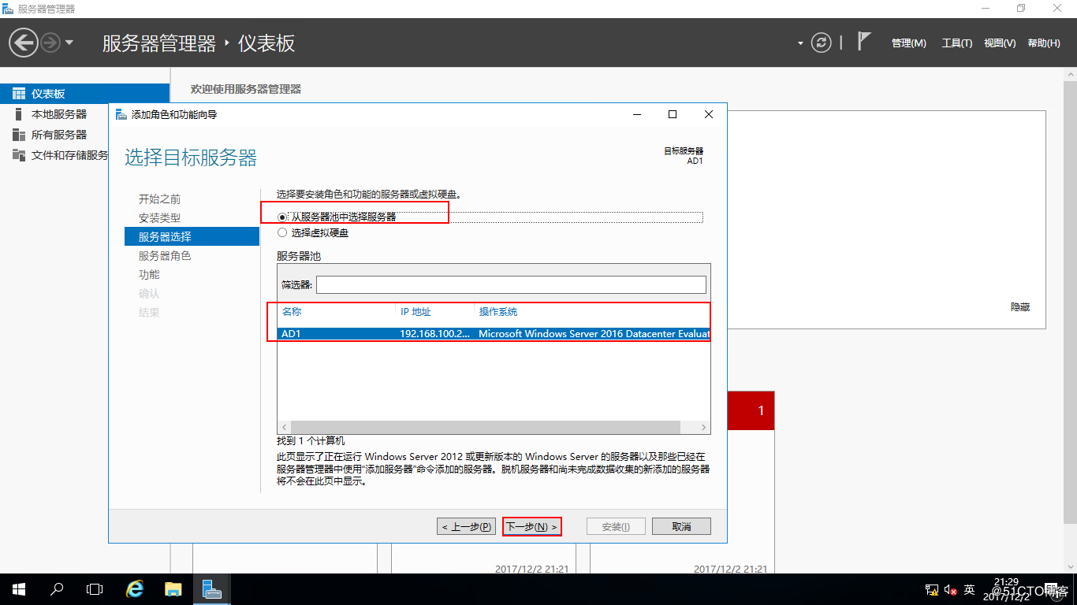Click the refresh icon in Server Manager header
The height and width of the screenshot is (605, 1077).
(822, 43)
